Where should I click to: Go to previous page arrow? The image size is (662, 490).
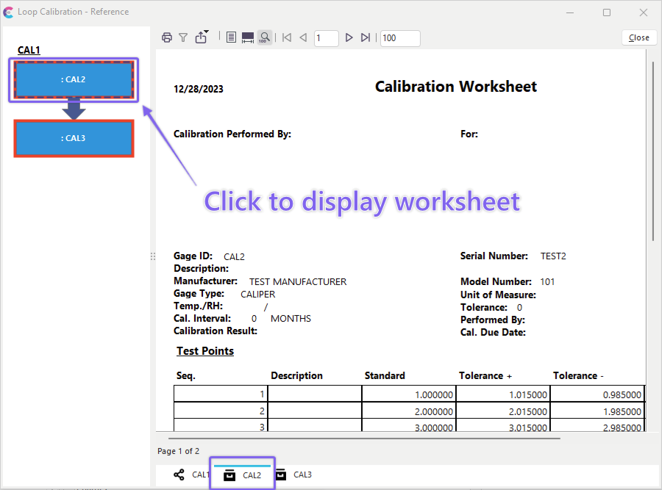point(303,37)
